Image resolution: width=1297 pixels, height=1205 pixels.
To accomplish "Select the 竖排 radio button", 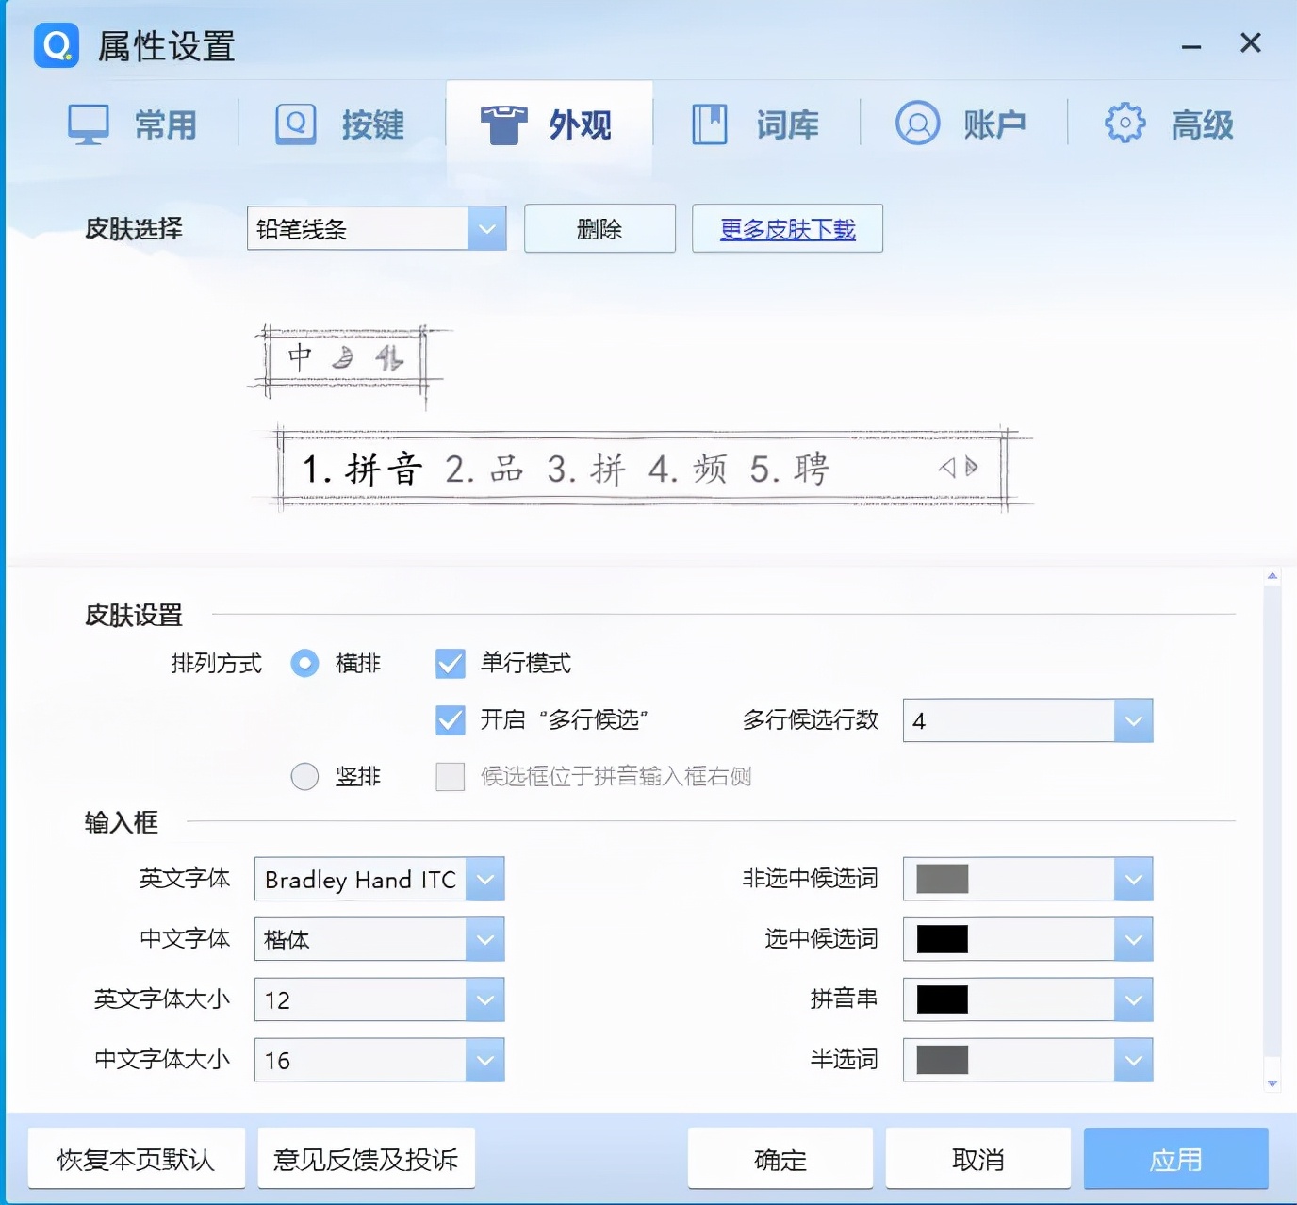I will (304, 776).
